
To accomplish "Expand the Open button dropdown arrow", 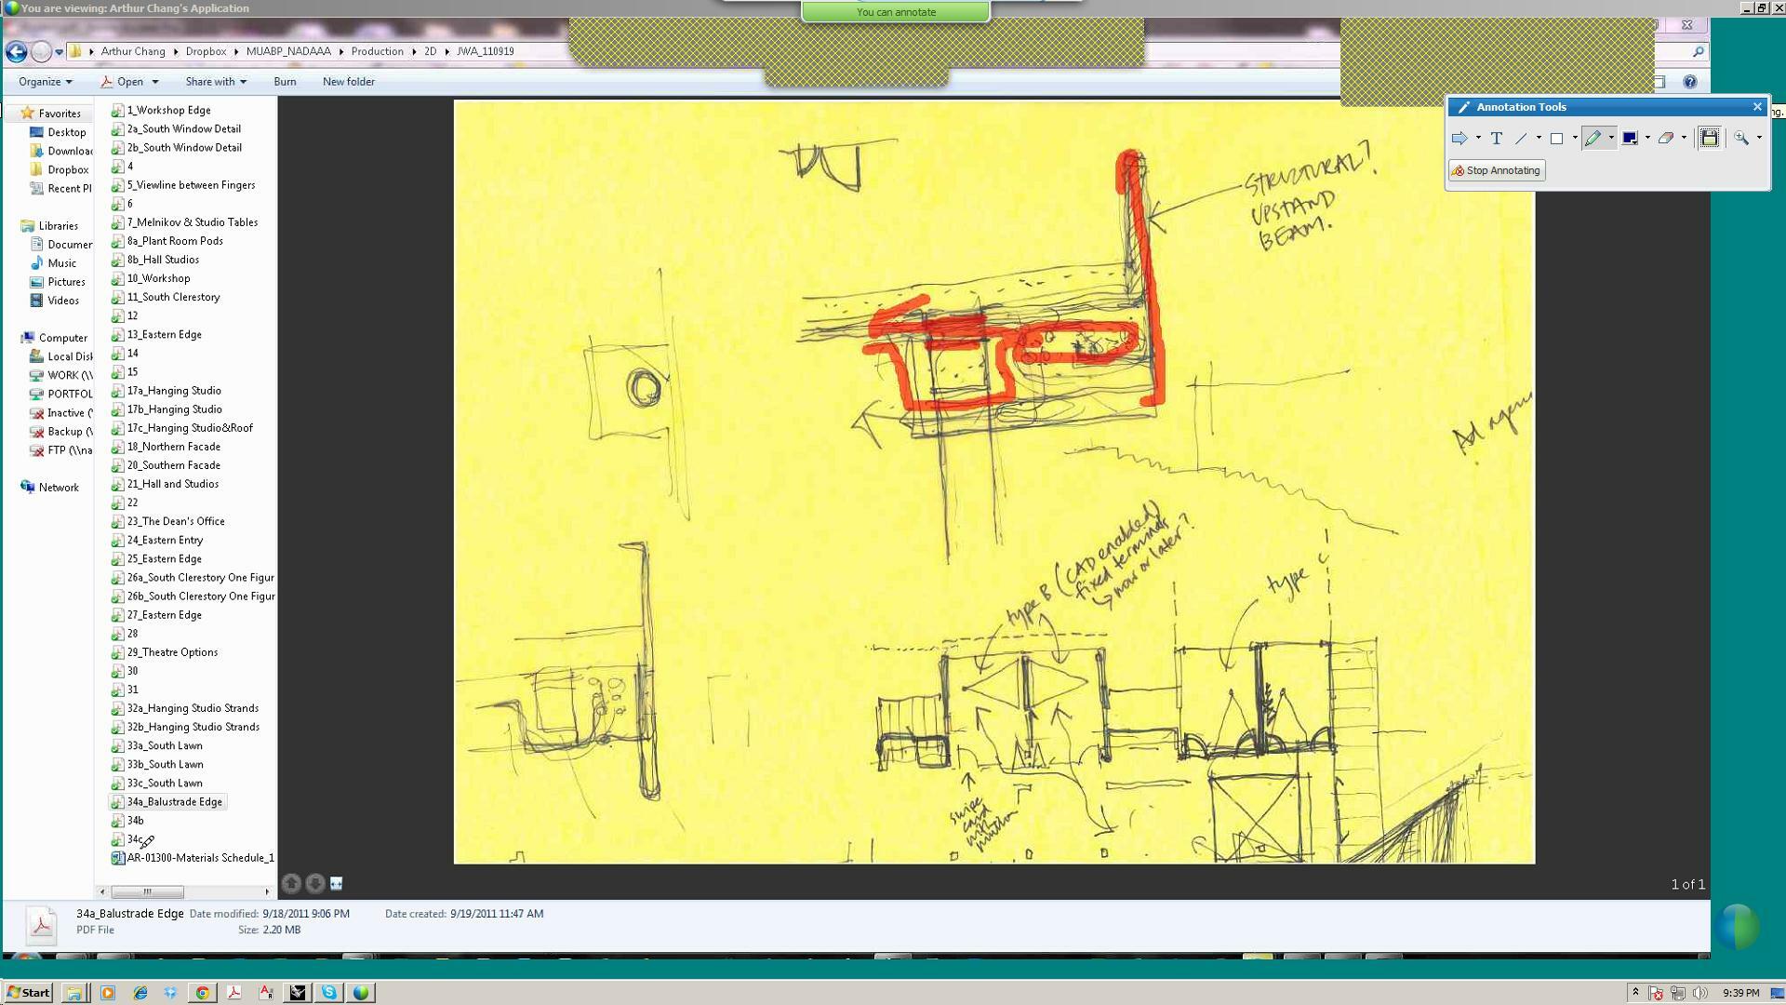I will pos(155,82).
